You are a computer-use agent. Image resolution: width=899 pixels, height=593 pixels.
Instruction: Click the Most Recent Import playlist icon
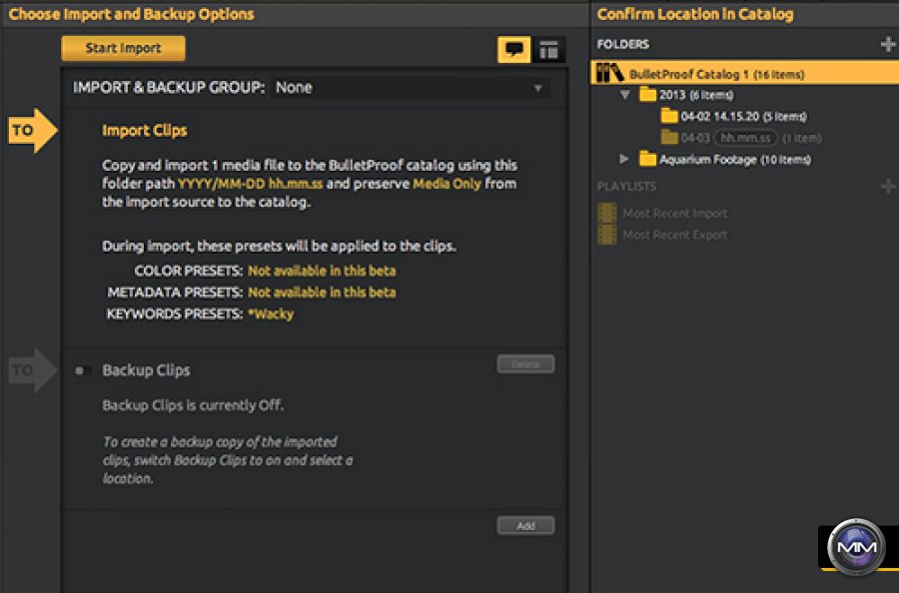tap(607, 213)
